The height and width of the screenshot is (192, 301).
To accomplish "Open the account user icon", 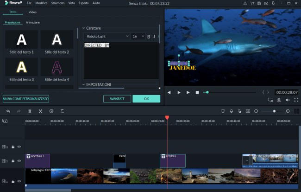I will pos(245,3).
